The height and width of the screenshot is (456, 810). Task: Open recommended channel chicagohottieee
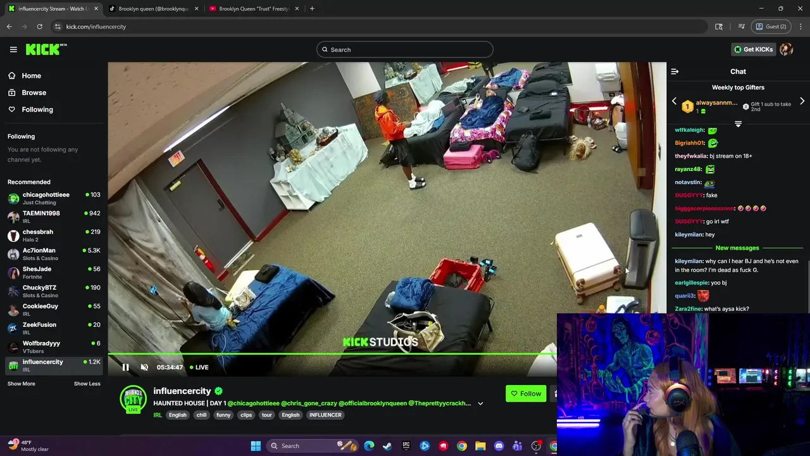coord(54,198)
